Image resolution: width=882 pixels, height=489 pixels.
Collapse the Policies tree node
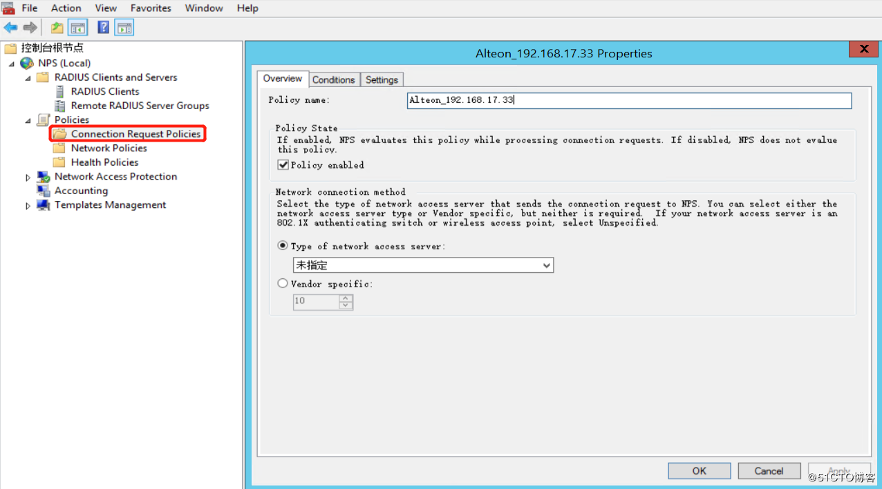28,120
